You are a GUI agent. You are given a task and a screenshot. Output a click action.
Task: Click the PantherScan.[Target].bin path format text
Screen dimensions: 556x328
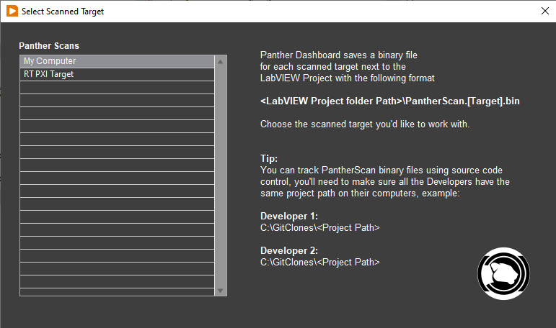pyautogui.click(x=389, y=101)
